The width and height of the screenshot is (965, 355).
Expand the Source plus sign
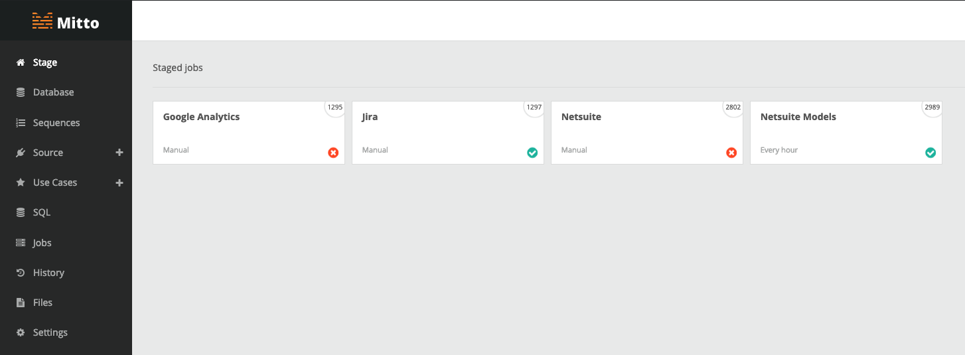point(119,153)
